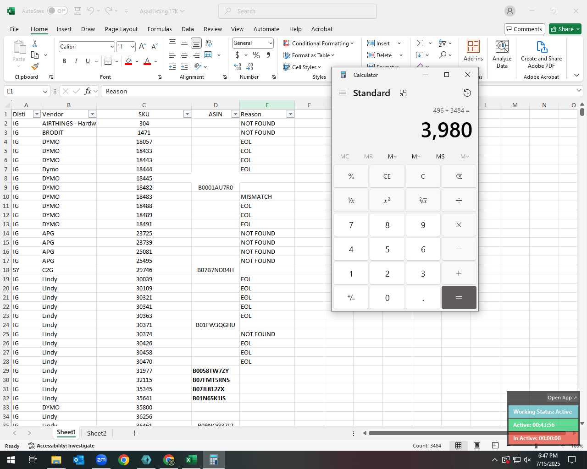Viewport: 587px width, 469px height.
Task: Open the Review tab
Action: [213, 29]
